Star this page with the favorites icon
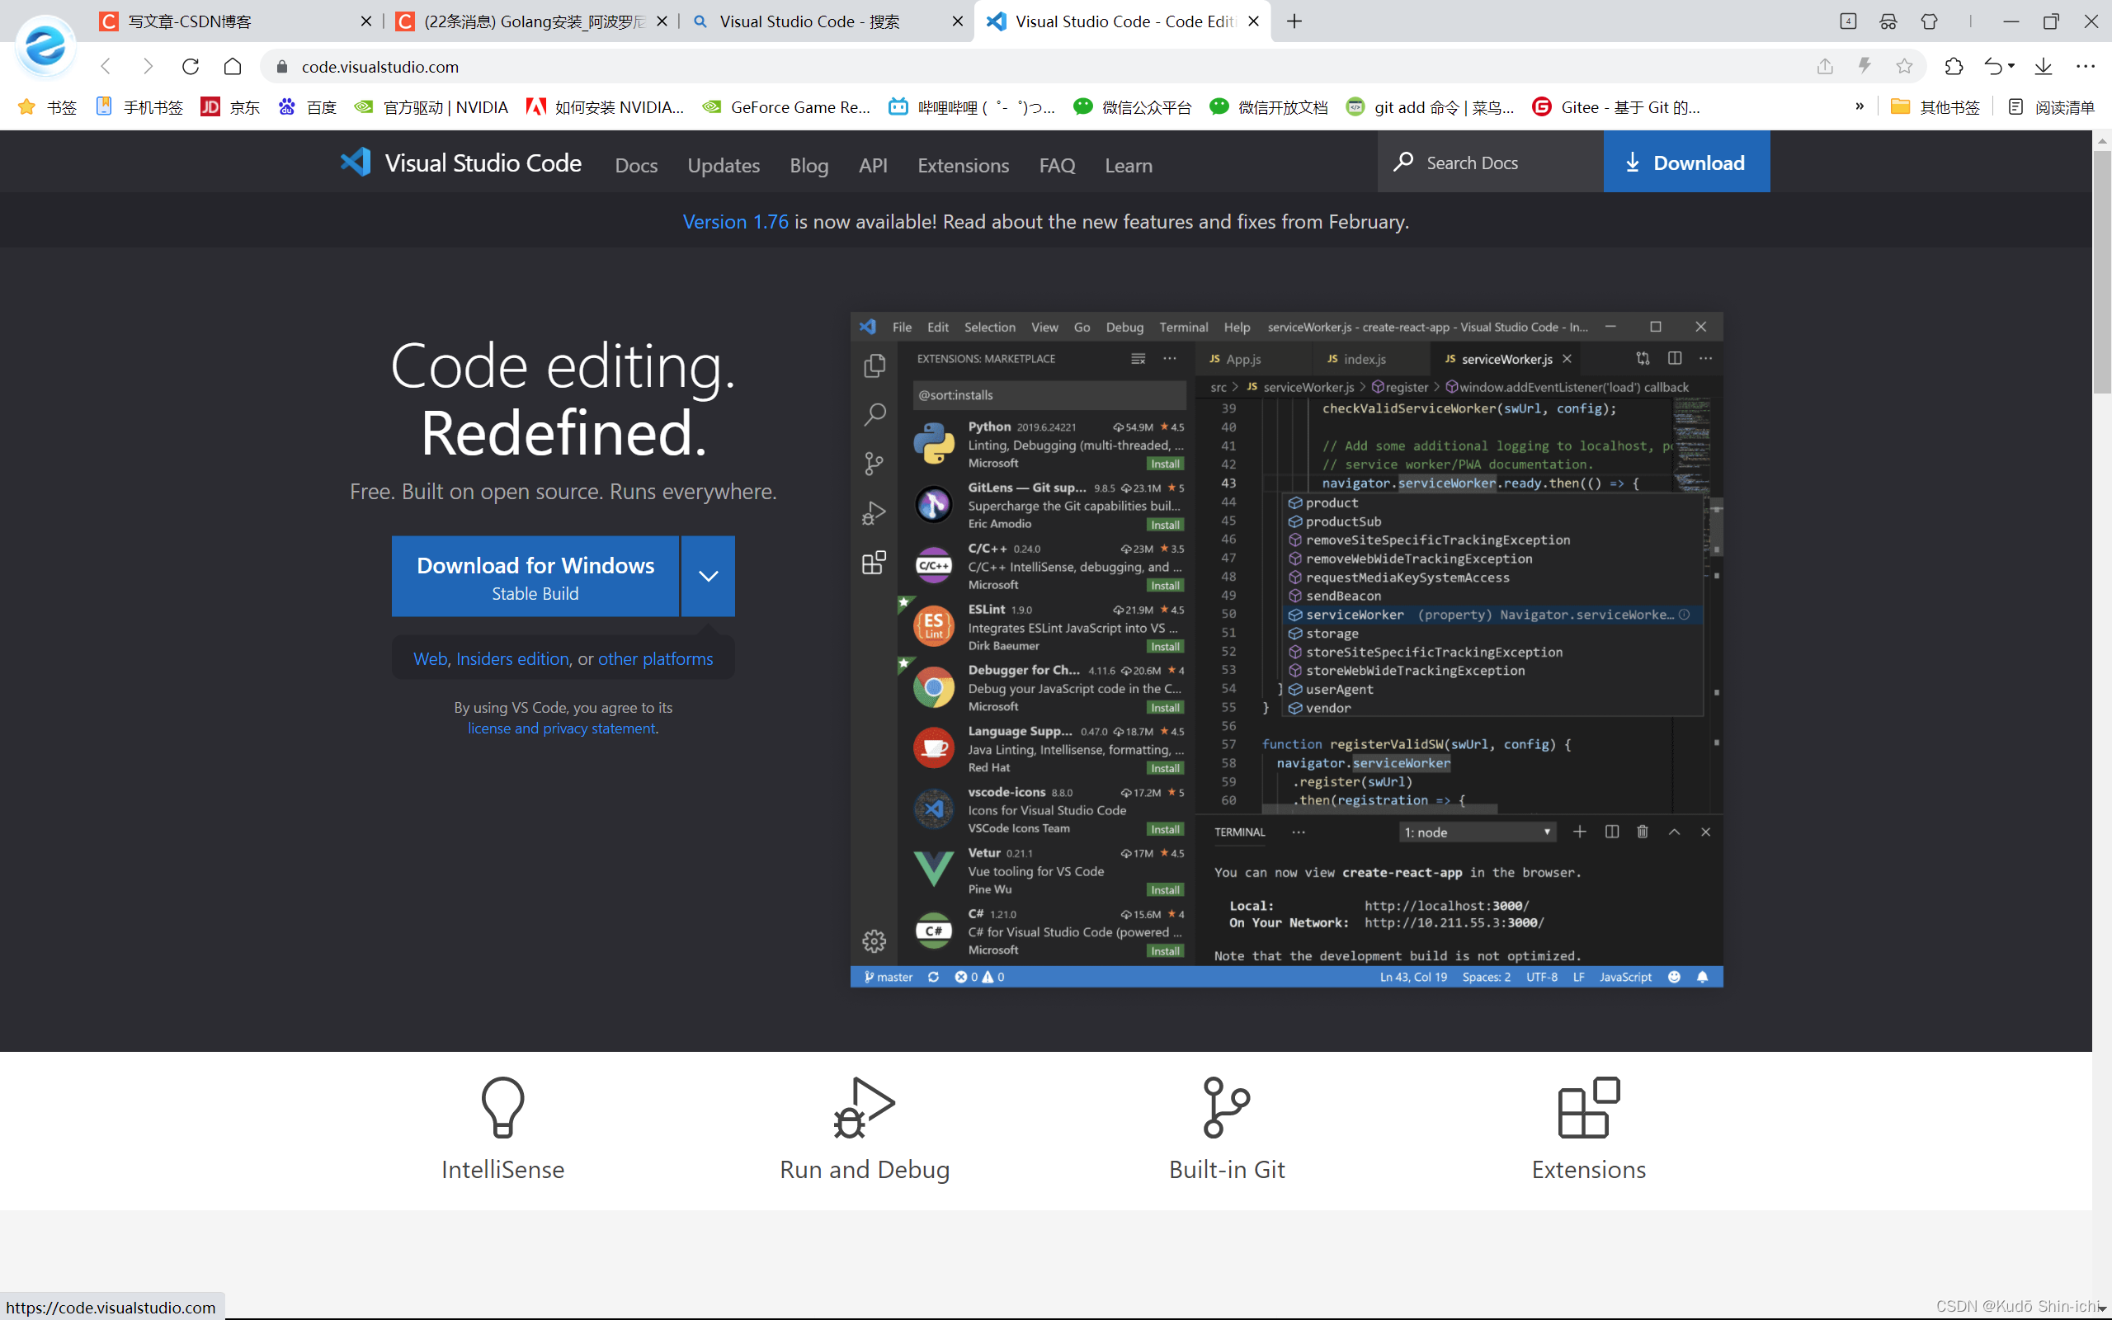This screenshot has height=1320, width=2112. click(1904, 66)
